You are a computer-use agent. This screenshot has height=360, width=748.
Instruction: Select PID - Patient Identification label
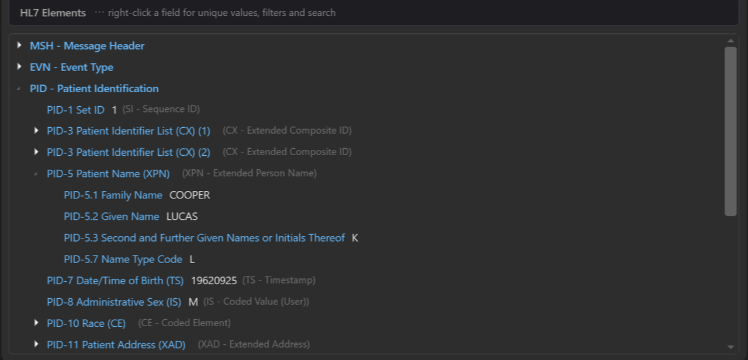click(x=94, y=89)
